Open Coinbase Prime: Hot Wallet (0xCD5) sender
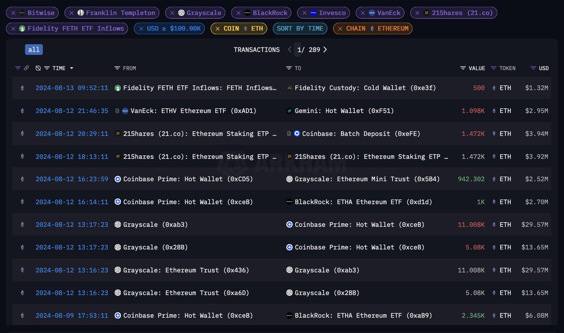 coord(188,179)
